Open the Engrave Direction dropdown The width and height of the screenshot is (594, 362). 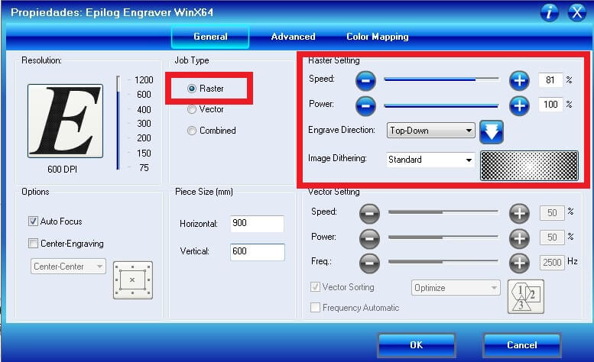point(430,131)
